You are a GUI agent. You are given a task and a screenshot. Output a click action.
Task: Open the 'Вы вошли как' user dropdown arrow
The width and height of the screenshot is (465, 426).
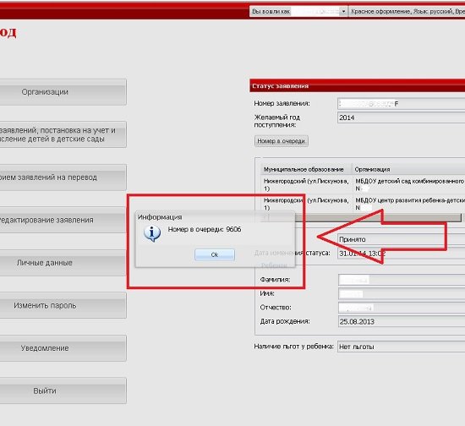click(x=343, y=12)
